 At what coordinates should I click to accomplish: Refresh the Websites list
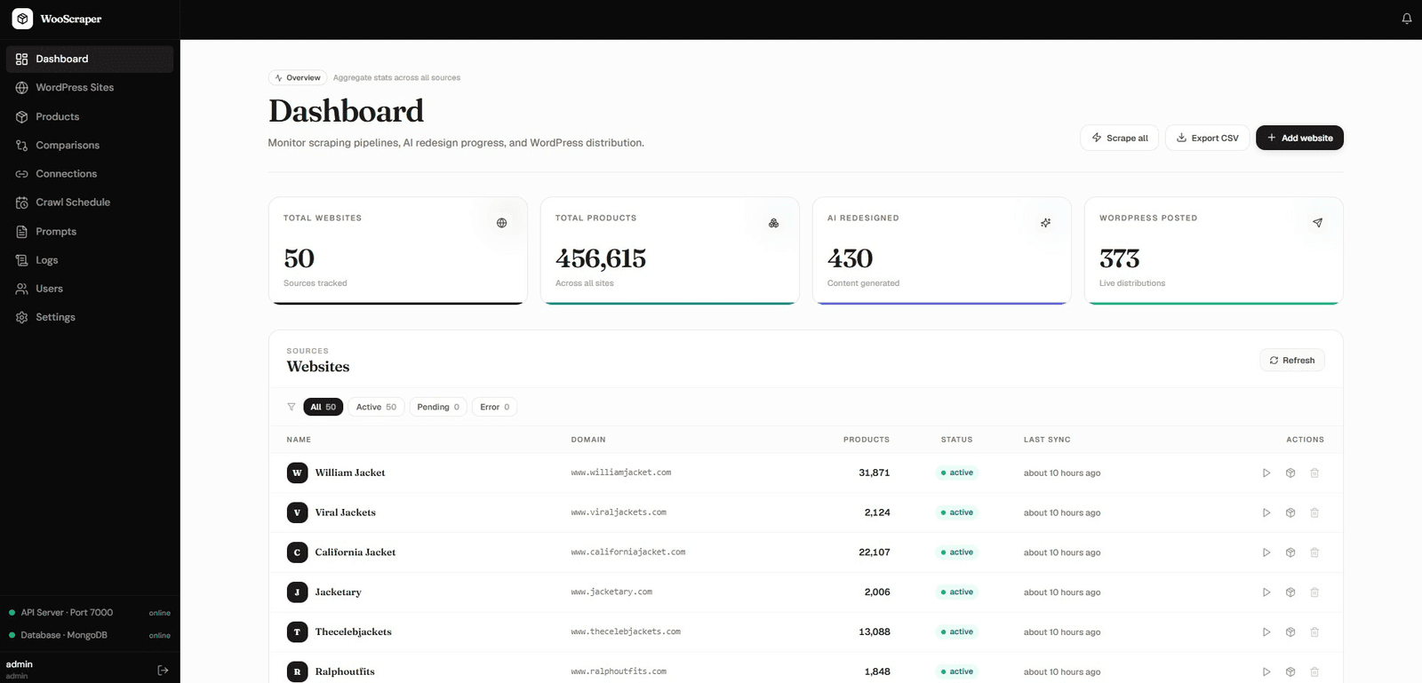point(1292,360)
